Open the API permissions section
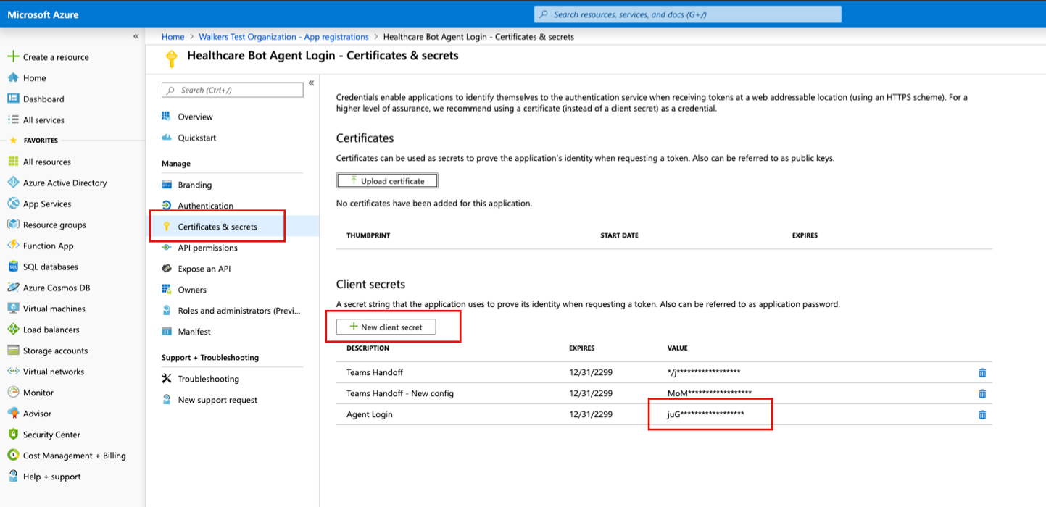1046x507 pixels. pyautogui.click(x=207, y=247)
